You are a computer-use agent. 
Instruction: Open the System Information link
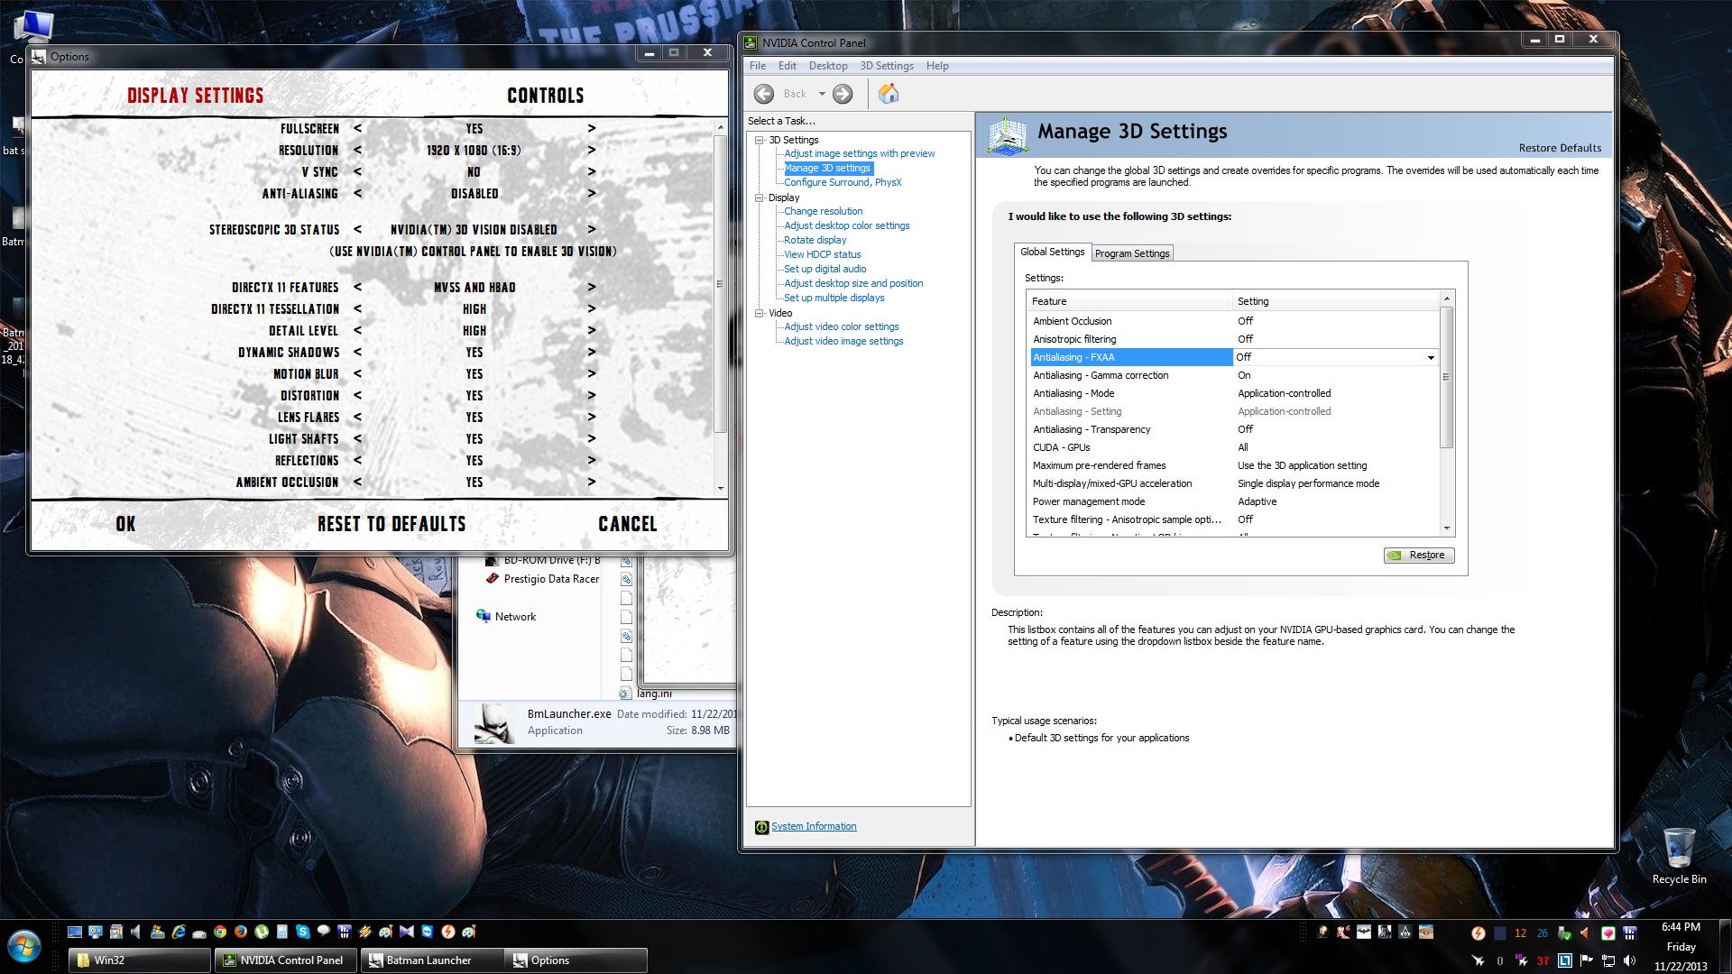pos(813,826)
